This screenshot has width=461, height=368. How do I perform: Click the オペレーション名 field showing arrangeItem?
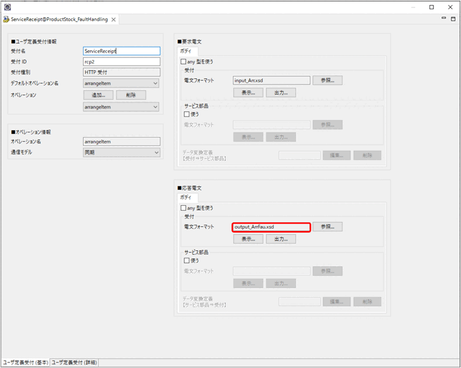pyautogui.click(x=122, y=142)
